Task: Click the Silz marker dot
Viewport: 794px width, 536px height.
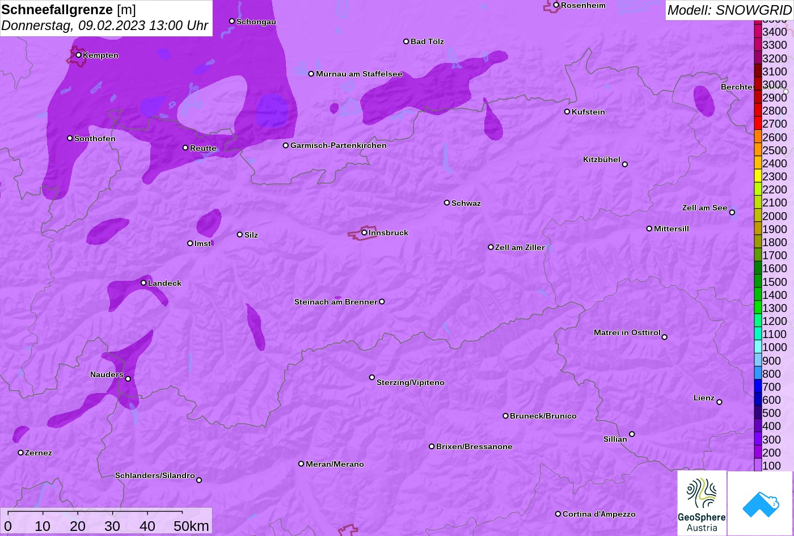Action: (240, 234)
